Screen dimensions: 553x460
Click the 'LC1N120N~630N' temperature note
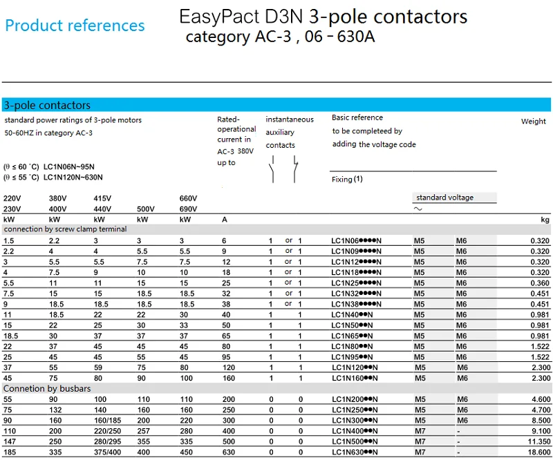click(x=73, y=178)
